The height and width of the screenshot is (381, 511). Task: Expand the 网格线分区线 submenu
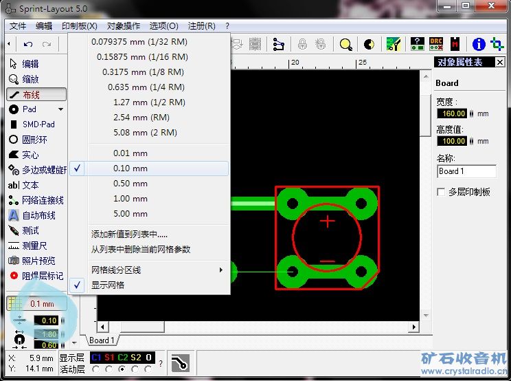coord(158,270)
